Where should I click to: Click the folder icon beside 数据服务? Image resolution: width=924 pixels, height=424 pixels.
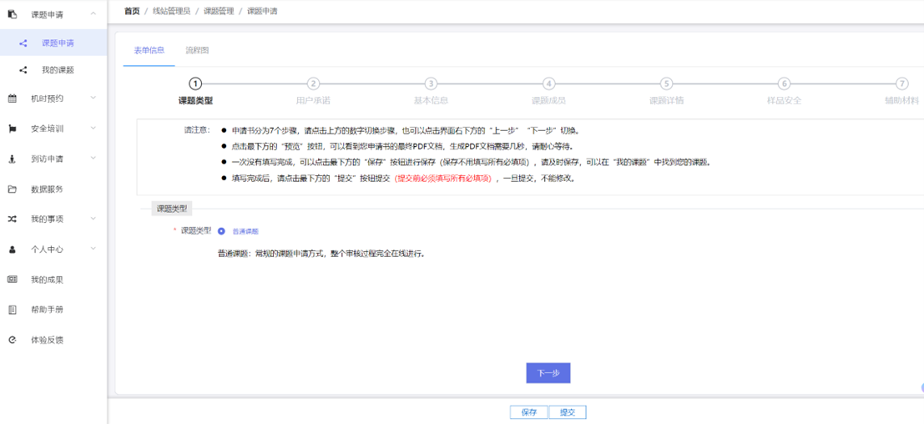click(13, 189)
